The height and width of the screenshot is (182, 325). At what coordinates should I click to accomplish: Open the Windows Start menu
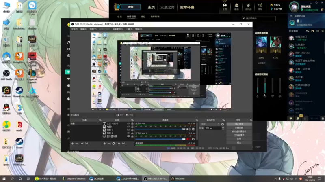[x=4, y=178]
